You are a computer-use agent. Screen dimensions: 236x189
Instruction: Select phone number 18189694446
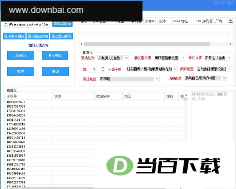16,173
